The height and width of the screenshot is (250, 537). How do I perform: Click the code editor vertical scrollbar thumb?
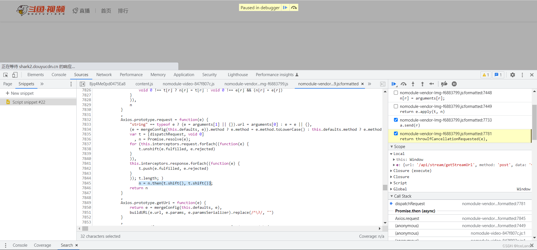pos(385,187)
